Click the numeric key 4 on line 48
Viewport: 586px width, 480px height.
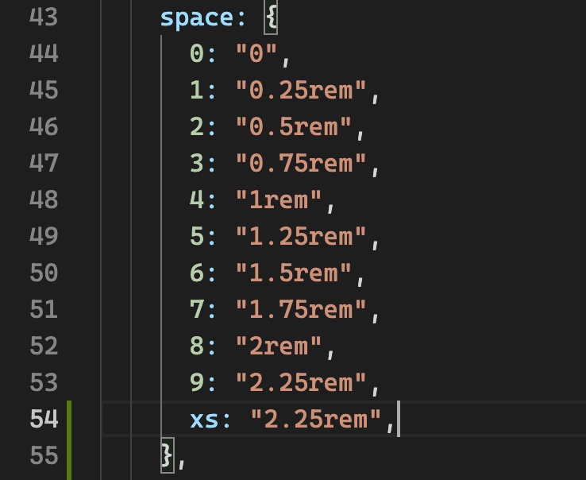197,199
